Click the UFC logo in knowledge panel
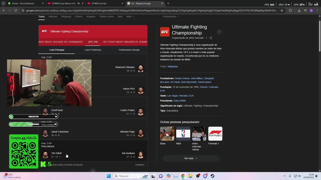 click(165, 32)
